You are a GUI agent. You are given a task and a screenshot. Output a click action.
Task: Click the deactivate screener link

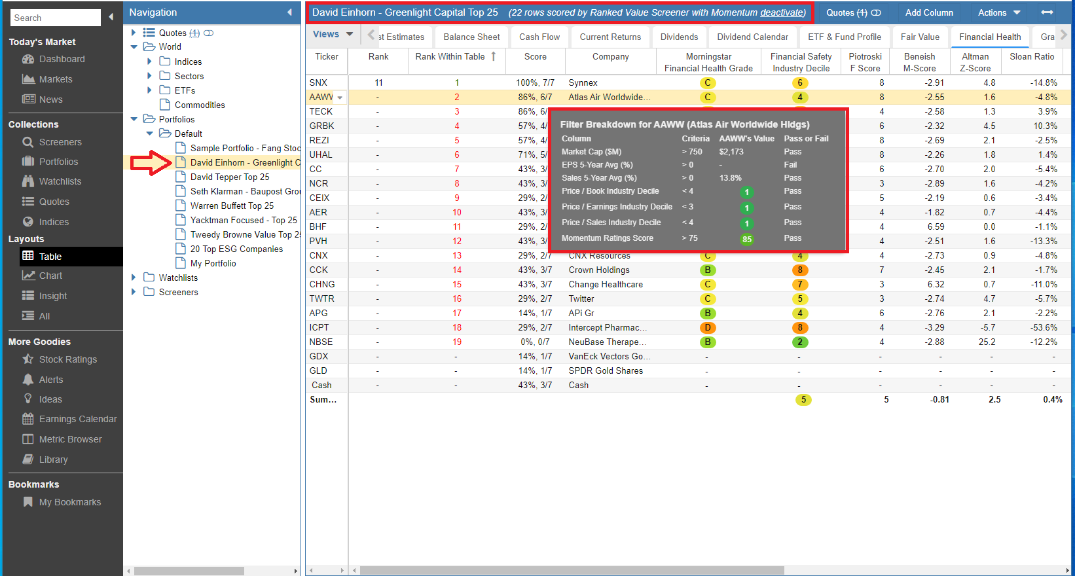click(x=782, y=12)
